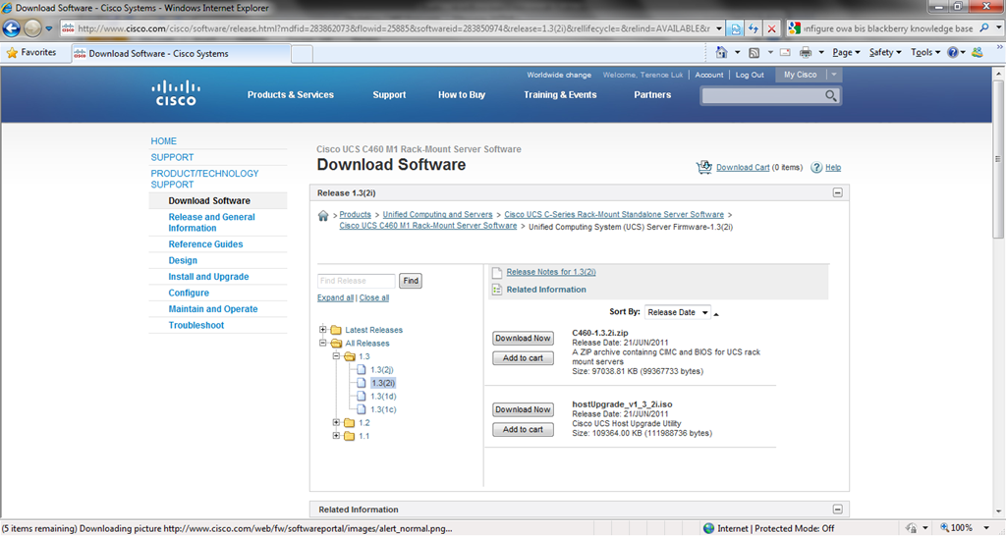Expand the 1.2 release folder
1006x536 pixels.
337,423
